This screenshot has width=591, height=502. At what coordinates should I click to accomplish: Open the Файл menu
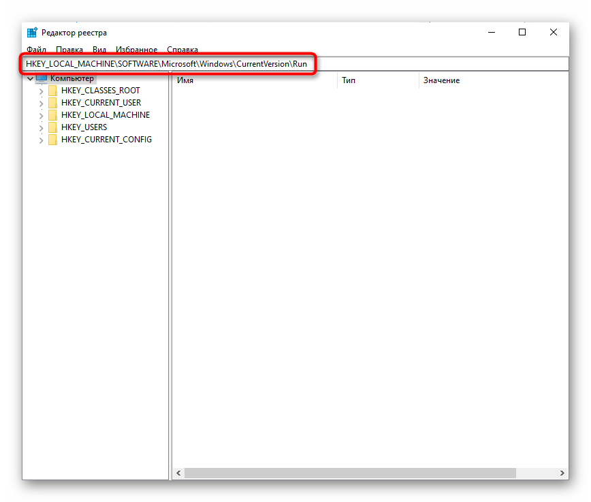[x=36, y=50]
